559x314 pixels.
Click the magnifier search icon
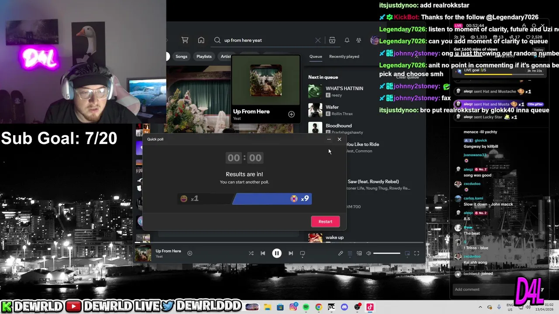point(217,40)
